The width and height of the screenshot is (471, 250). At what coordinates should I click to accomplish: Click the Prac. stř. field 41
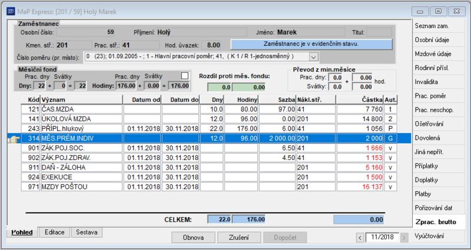click(141, 45)
